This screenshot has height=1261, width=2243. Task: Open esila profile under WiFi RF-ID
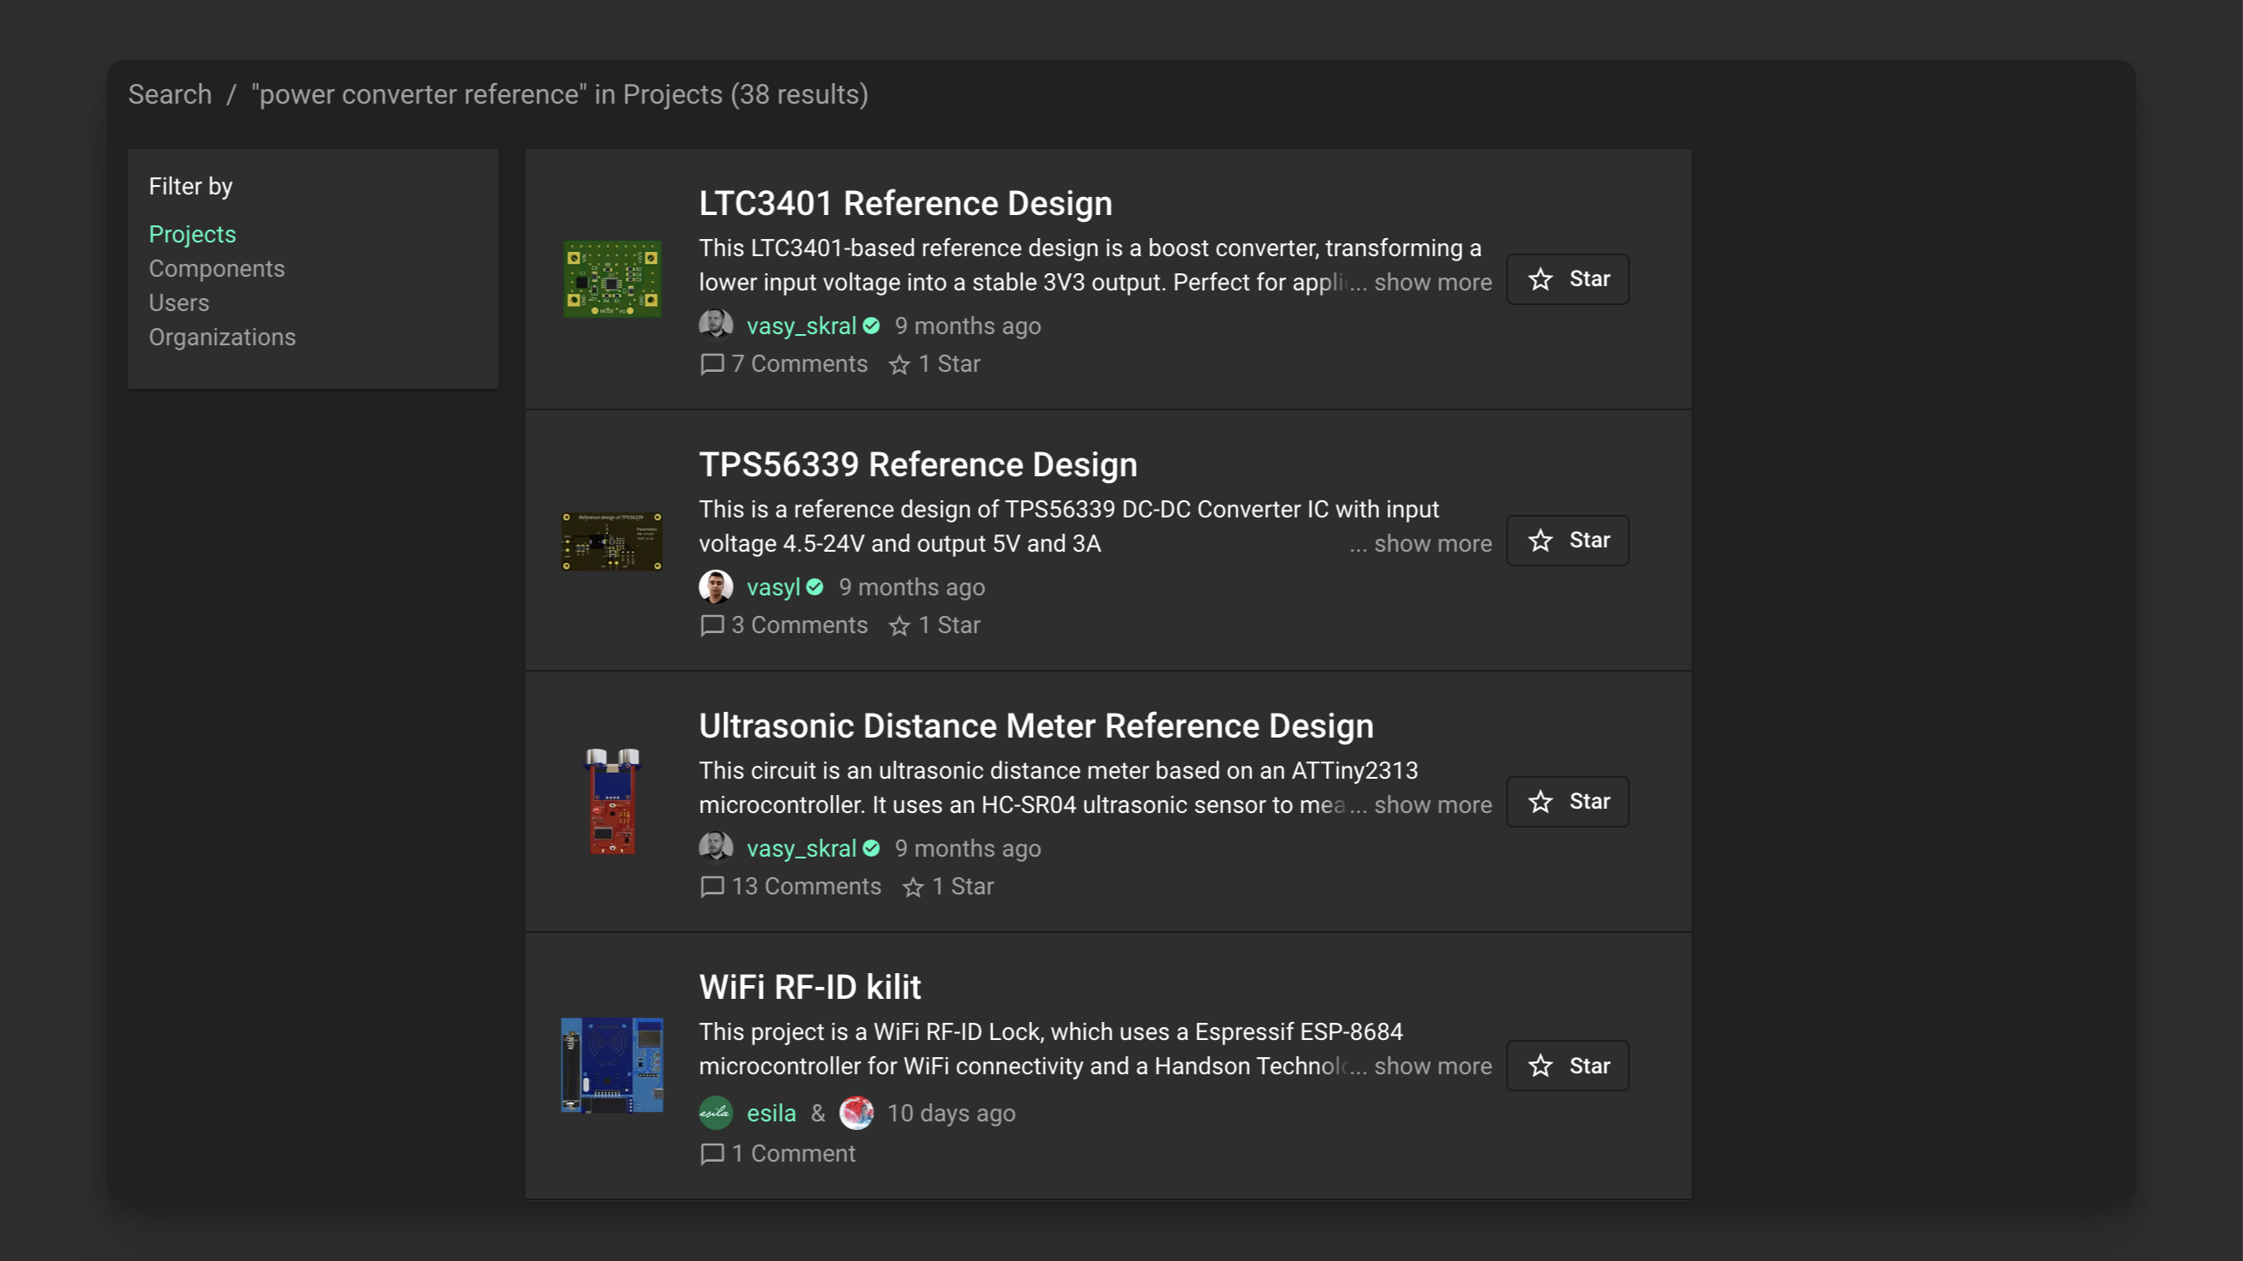pos(771,1112)
